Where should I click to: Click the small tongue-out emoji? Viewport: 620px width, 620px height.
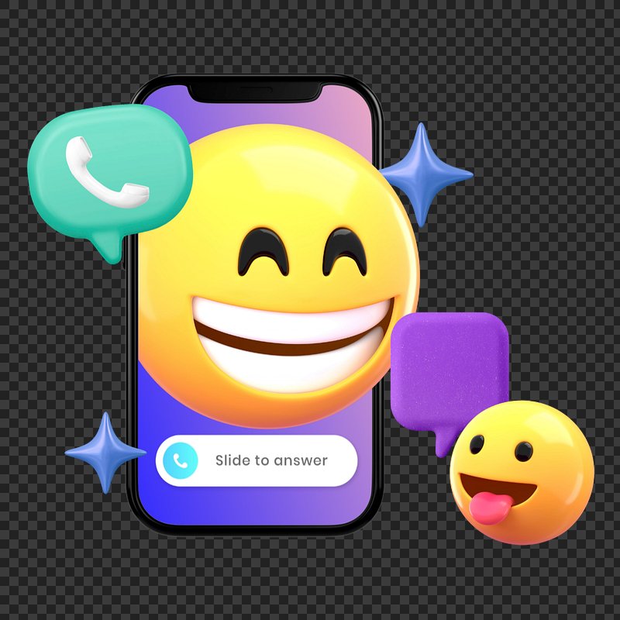522,473
